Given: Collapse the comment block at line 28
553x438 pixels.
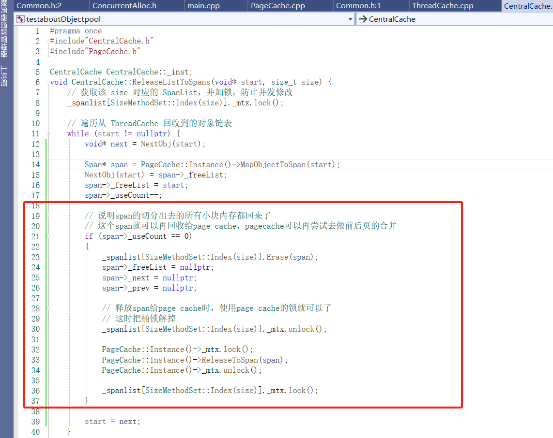Looking at the screenshot, I should pyautogui.click(x=49, y=308).
